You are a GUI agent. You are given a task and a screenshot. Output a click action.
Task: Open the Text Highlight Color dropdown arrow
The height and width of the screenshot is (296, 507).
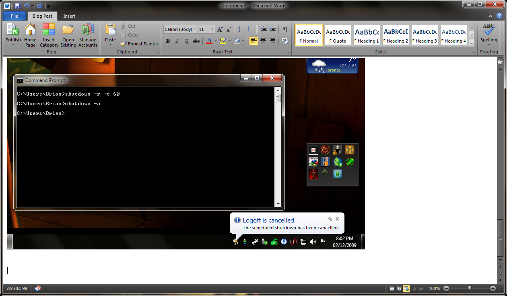(229, 41)
